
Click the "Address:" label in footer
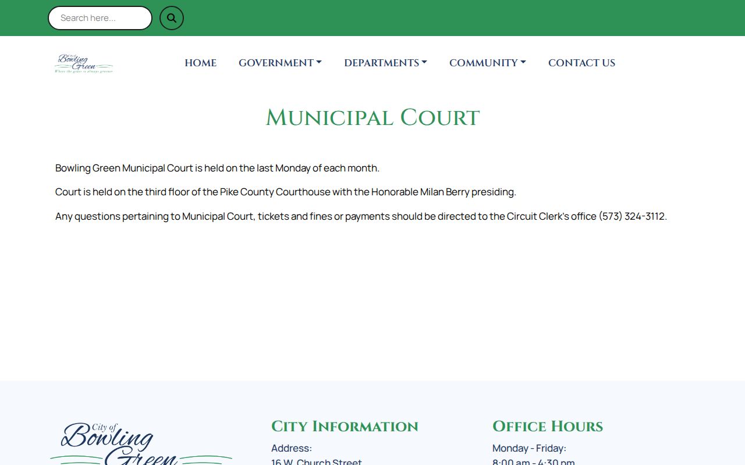tap(292, 448)
